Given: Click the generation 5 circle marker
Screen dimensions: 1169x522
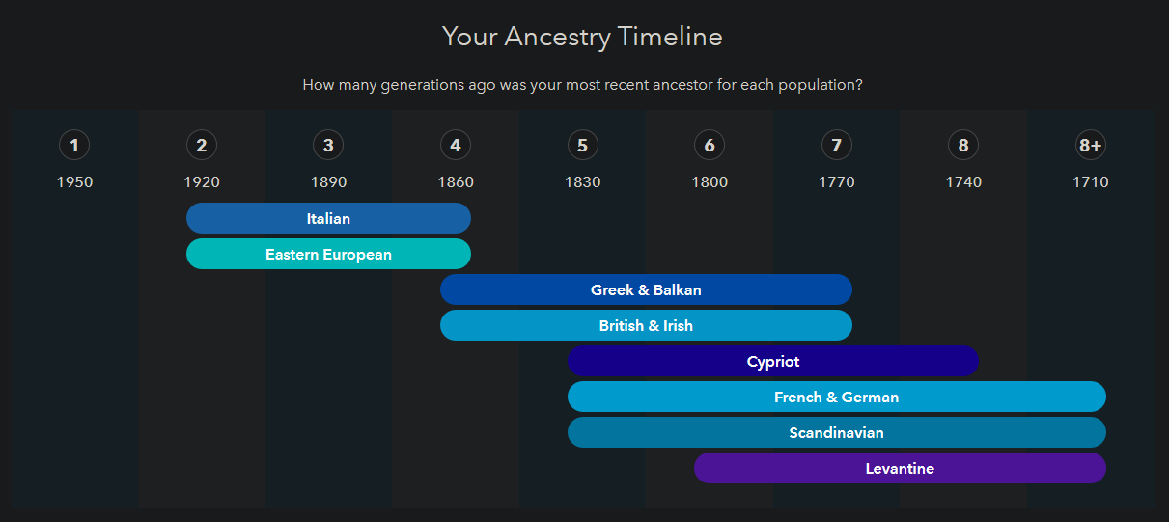Looking at the screenshot, I should [582, 146].
